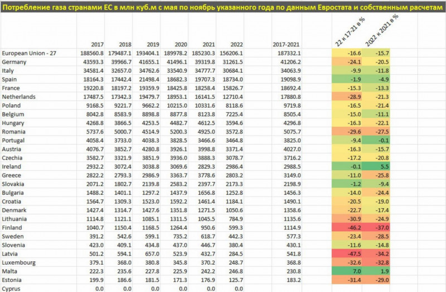
Task: Select Portugal percentage cell -0.1
Action: (x=376, y=141)
